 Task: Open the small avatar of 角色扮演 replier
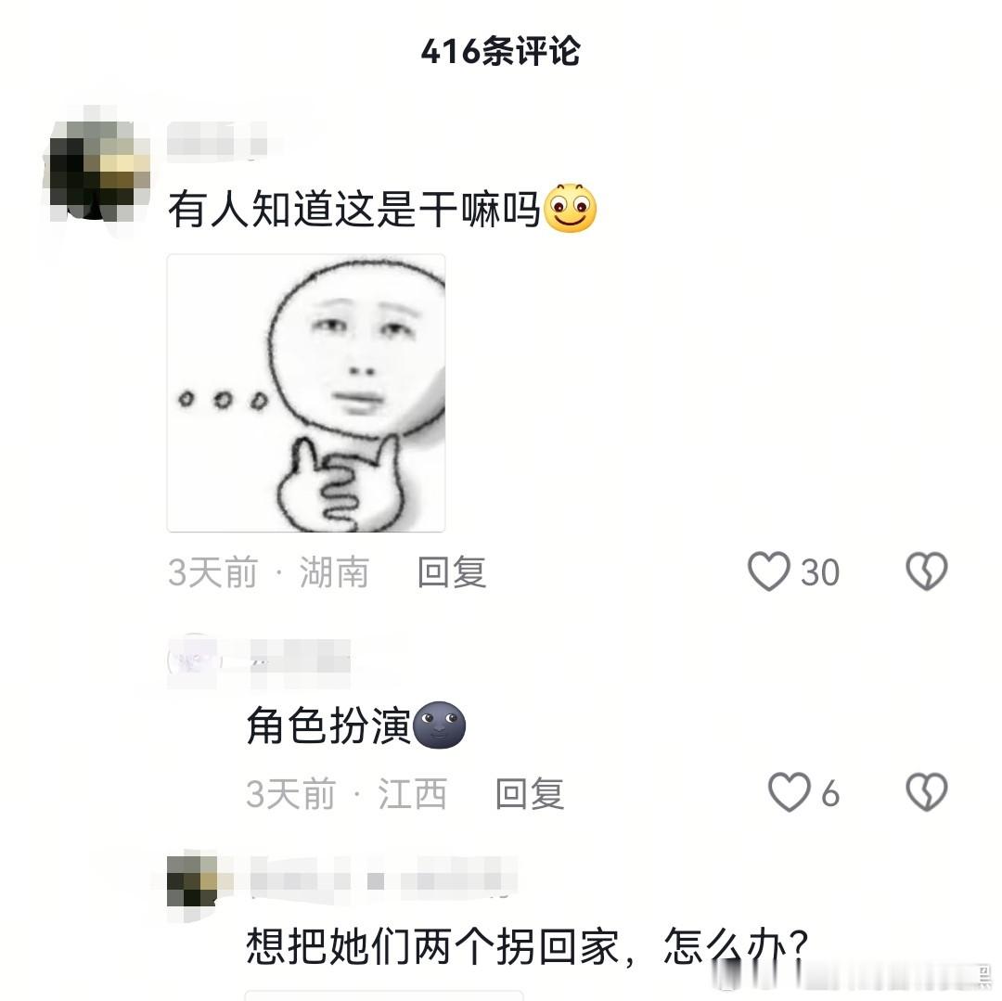[x=193, y=661]
